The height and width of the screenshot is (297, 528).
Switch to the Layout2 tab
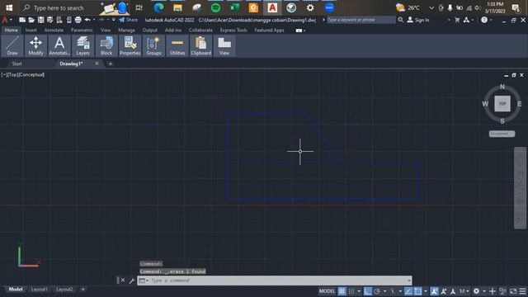tap(64, 290)
